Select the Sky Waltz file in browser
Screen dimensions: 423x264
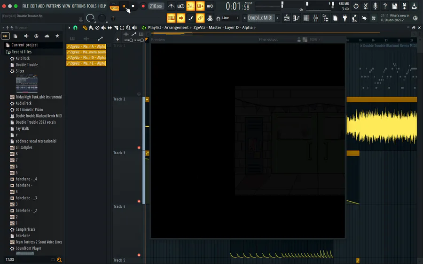pos(23,128)
